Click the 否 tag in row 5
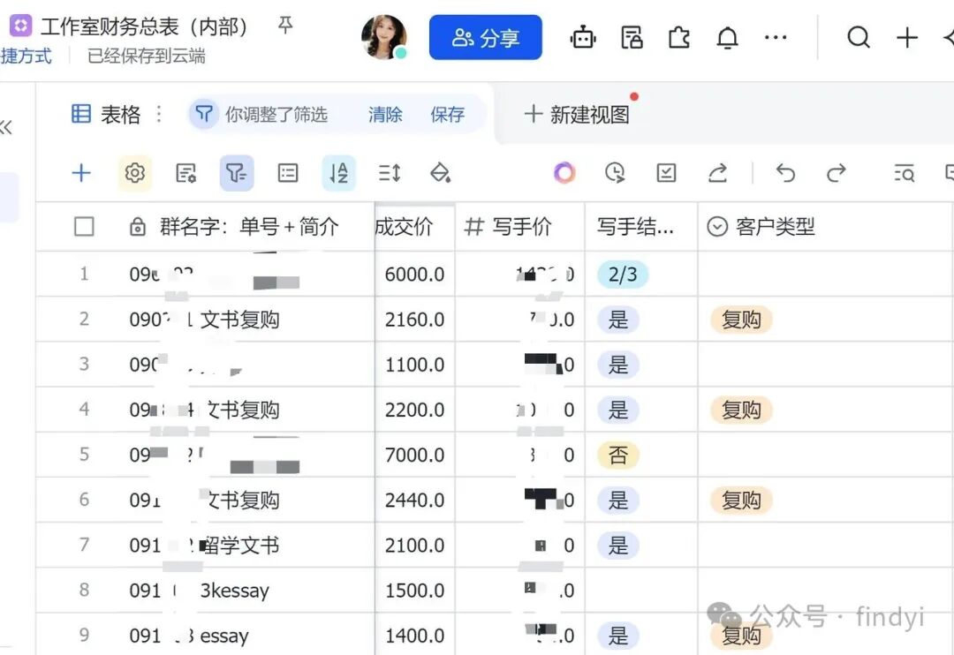The width and height of the screenshot is (954, 655). pyautogui.click(x=618, y=455)
